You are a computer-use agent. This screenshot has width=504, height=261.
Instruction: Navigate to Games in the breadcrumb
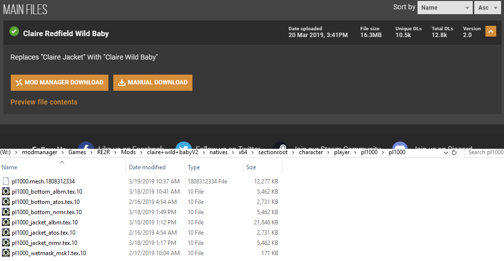coord(77,152)
